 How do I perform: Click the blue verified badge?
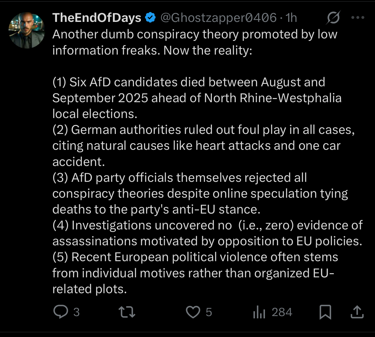150,18
